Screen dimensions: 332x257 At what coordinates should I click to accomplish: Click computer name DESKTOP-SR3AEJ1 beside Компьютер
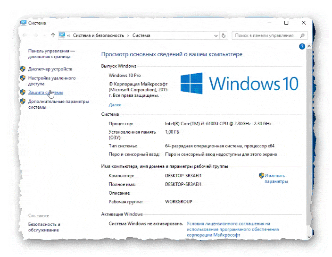183,176
